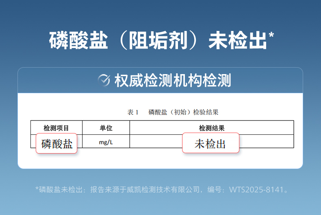Click the highlighted 磷酸盐 cell
Viewport: 321px width, 215px height.
pyautogui.click(x=56, y=143)
